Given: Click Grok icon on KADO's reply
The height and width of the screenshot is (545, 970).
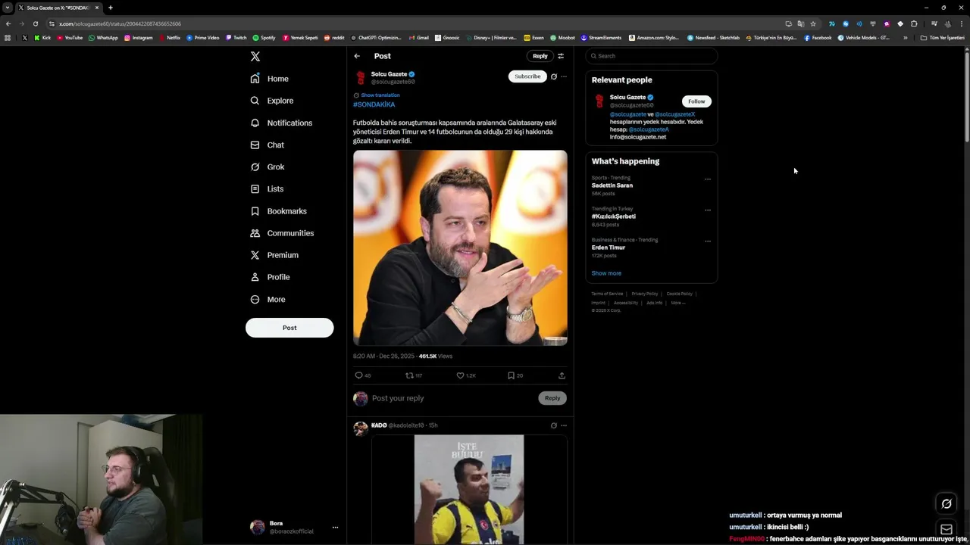Looking at the screenshot, I should 554,425.
